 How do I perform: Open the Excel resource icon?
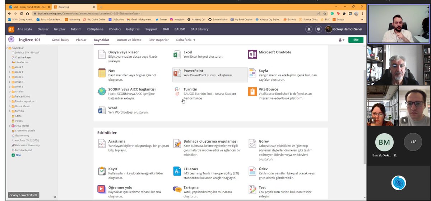click(177, 54)
